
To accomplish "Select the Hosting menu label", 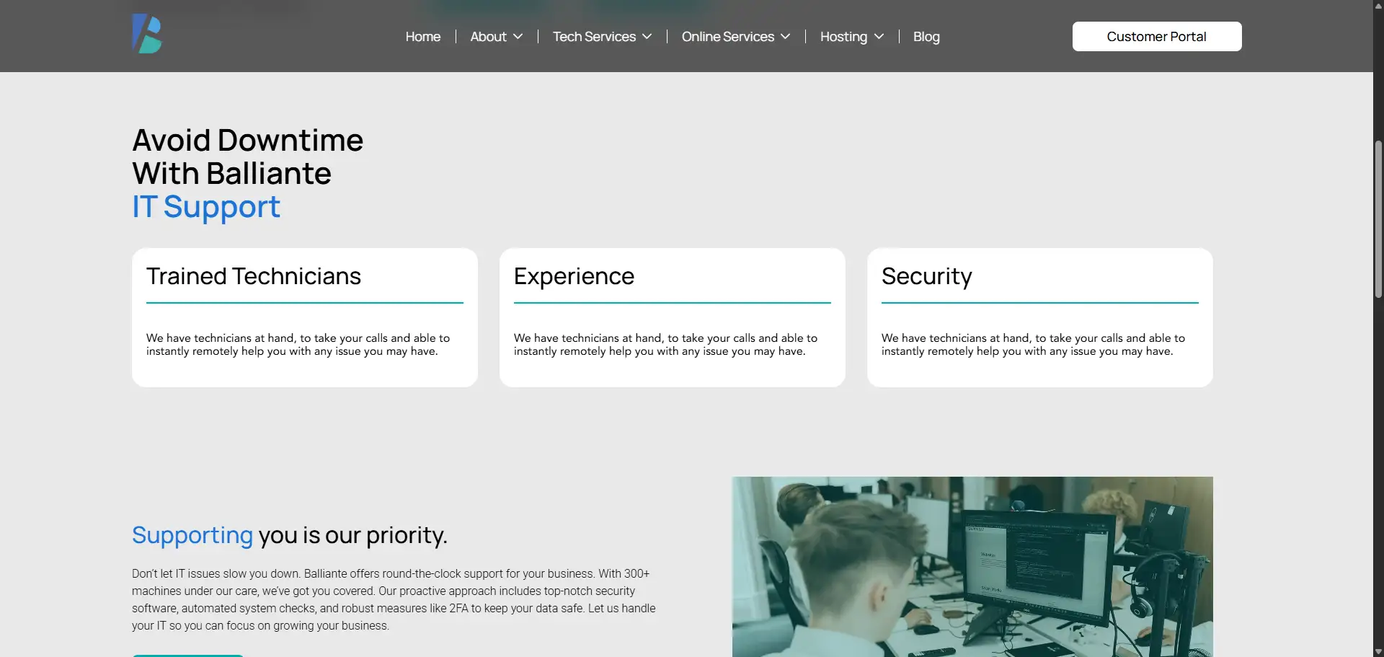I will [x=843, y=37].
